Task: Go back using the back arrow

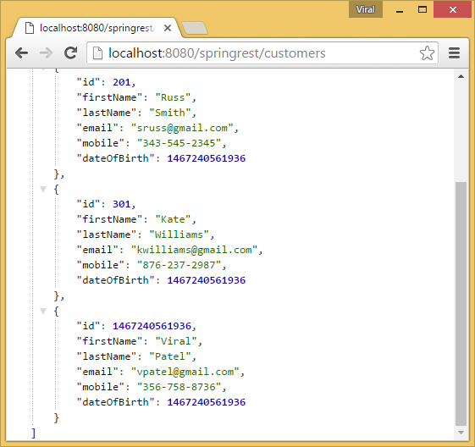Action: pyautogui.click(x=21, y=53)
